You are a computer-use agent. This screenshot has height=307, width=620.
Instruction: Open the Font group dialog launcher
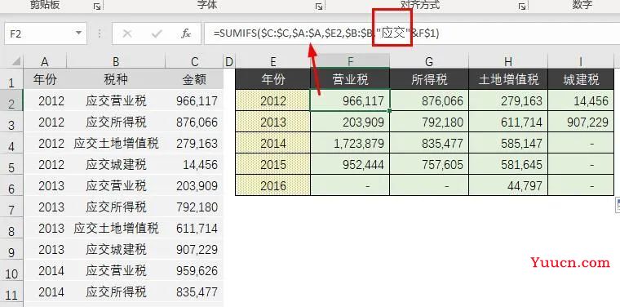[x=319, y=7]
